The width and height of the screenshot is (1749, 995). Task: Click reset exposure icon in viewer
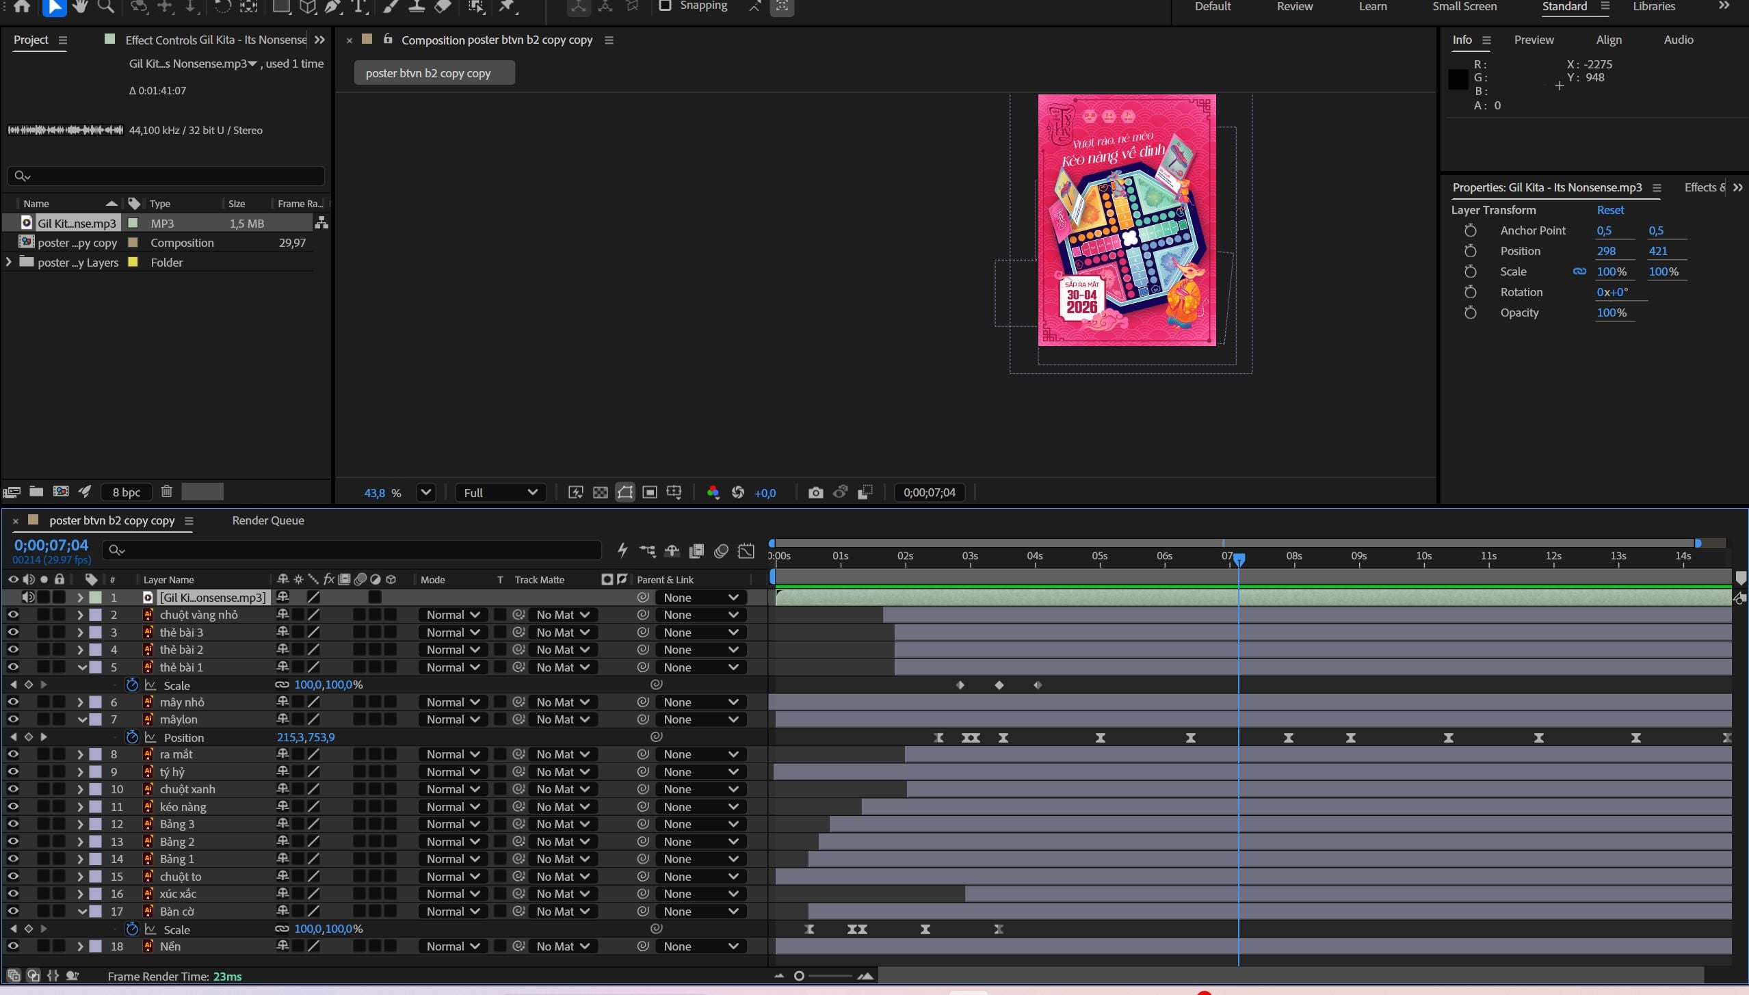(x=737, y=492)
